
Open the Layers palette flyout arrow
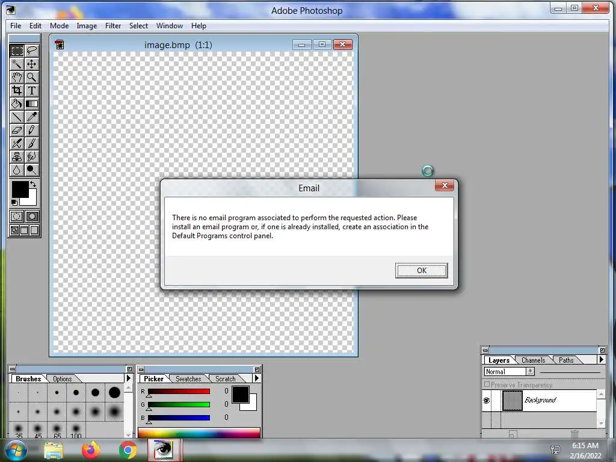(601, 360)
